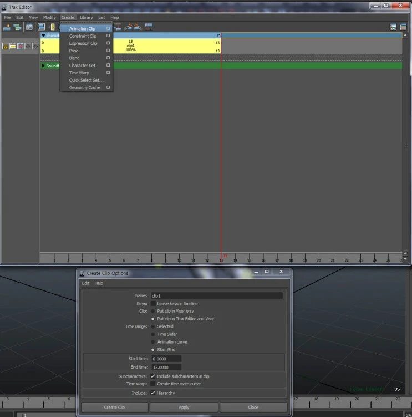Select the yellow clip1 in the track
Viewport: 412px width, 417px height.
click(x=131, y=46)
